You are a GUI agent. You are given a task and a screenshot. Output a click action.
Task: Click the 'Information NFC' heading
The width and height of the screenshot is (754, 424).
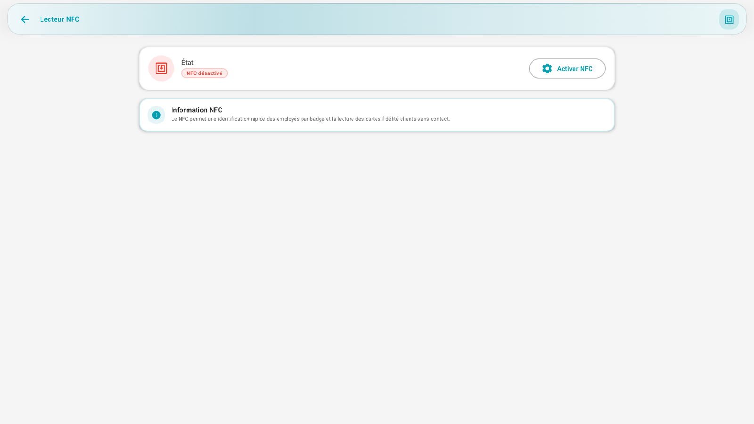197,110
